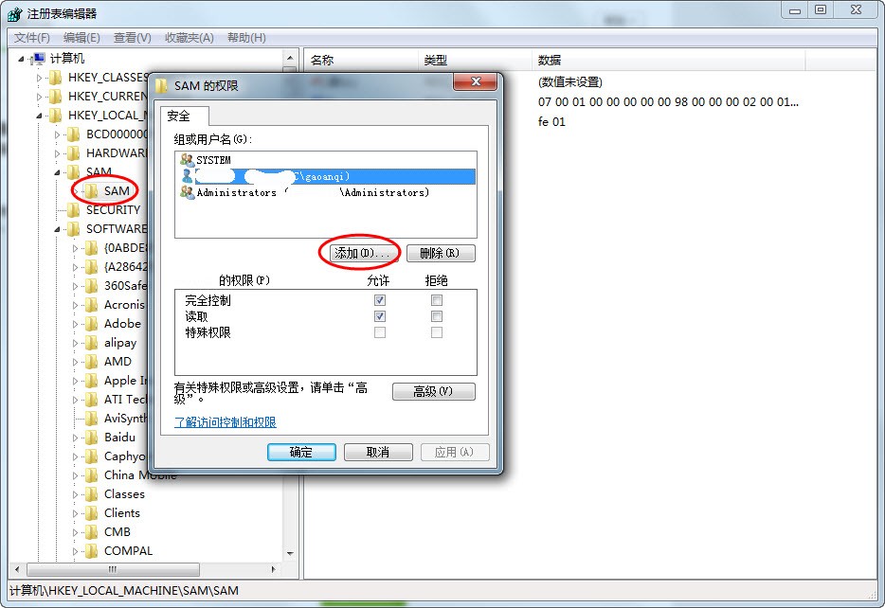Click the SECURITY folder icon

(73, 210)
